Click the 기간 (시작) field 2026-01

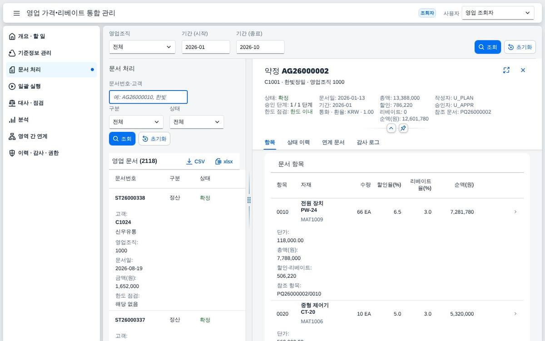tap(206, 47)
